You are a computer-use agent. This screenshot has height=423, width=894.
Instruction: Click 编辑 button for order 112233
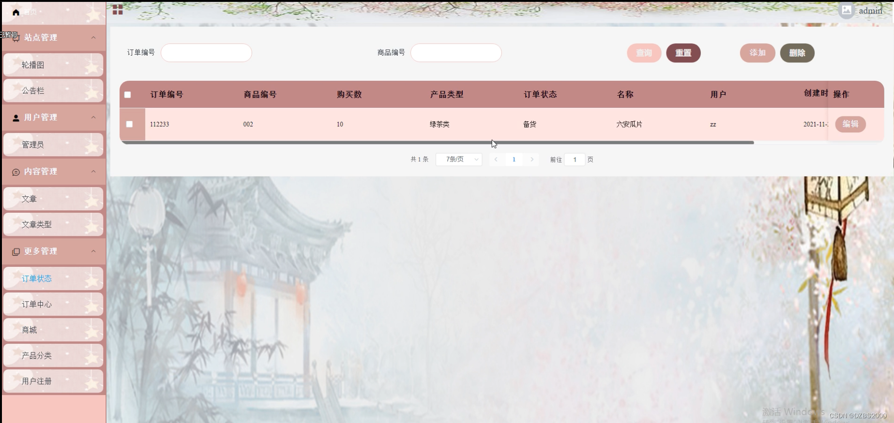[850, 124]
